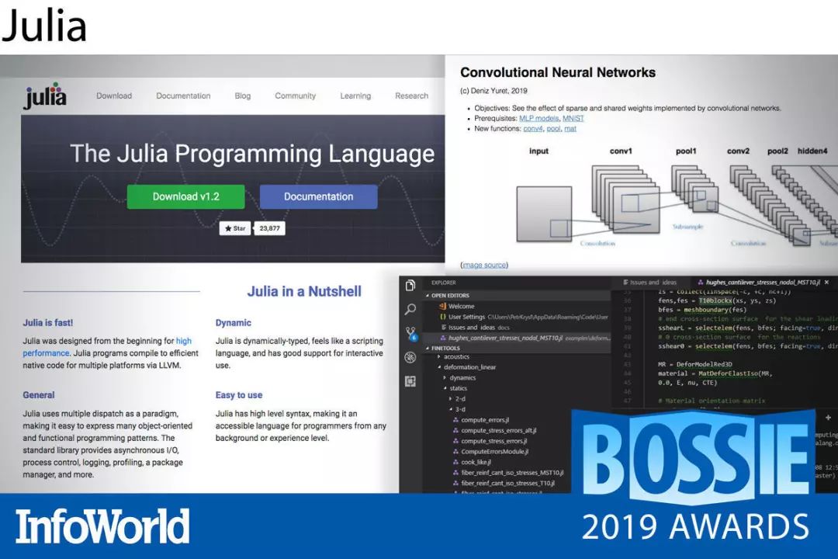Open the Learning nav item
Viewport: 838px width, 559px height.
[355, 96]
